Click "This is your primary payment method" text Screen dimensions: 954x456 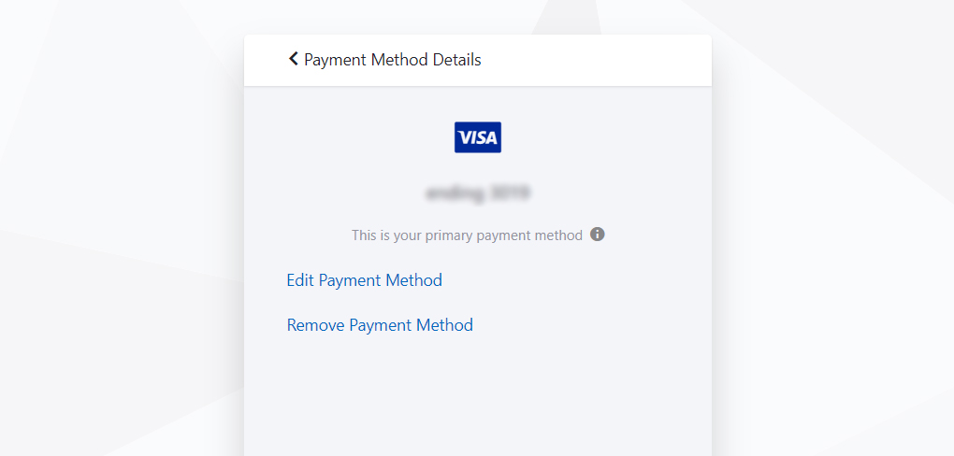click(467, 235)
